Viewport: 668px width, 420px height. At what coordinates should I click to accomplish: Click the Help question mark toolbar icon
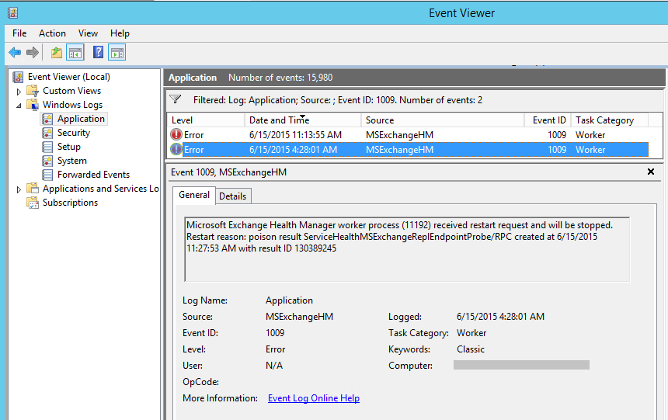[99, 52]
